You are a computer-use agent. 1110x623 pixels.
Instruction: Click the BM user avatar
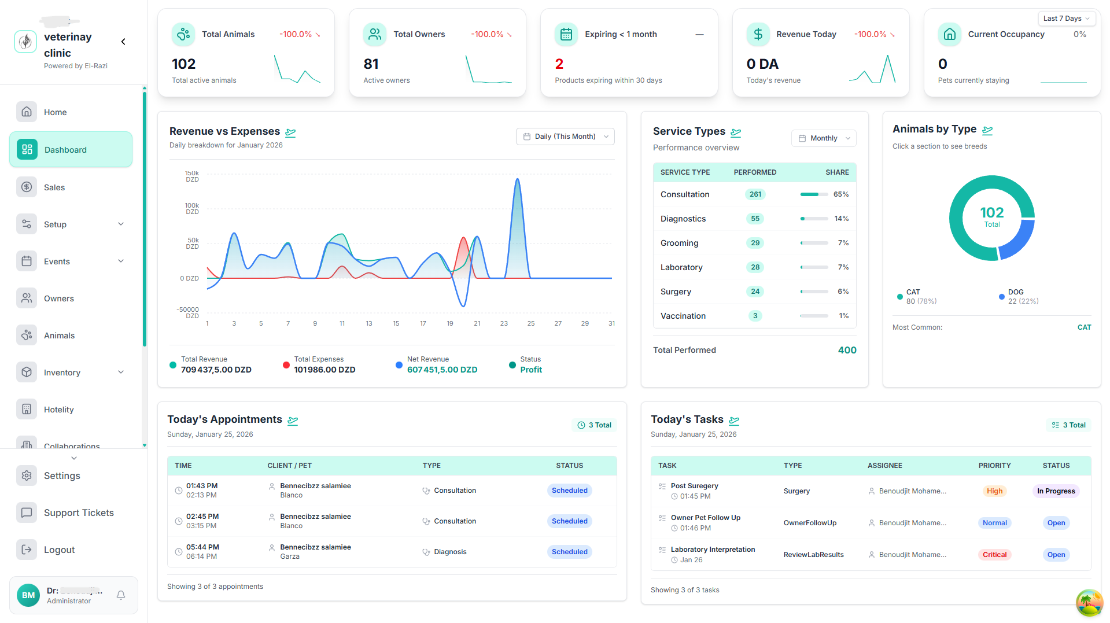[x=28, y=595]
